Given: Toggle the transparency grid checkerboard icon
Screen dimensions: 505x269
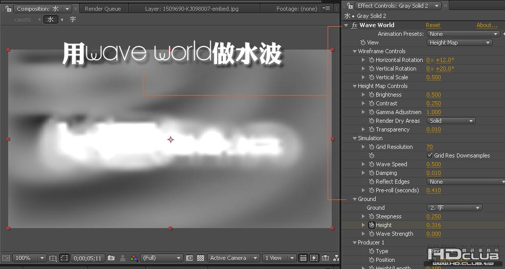Looking at the screenshot, I should 200,258.
